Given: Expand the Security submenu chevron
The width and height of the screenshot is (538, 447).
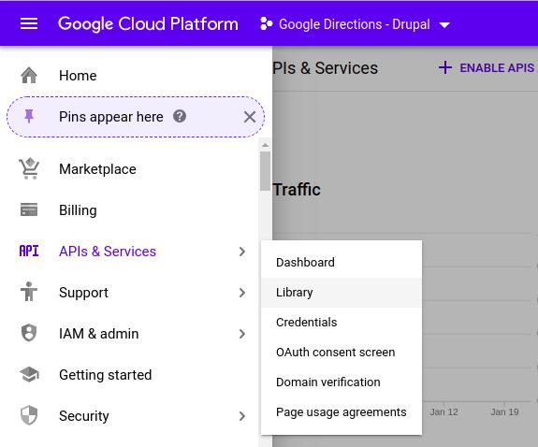Looking at the screenshot, I should 242,416.
